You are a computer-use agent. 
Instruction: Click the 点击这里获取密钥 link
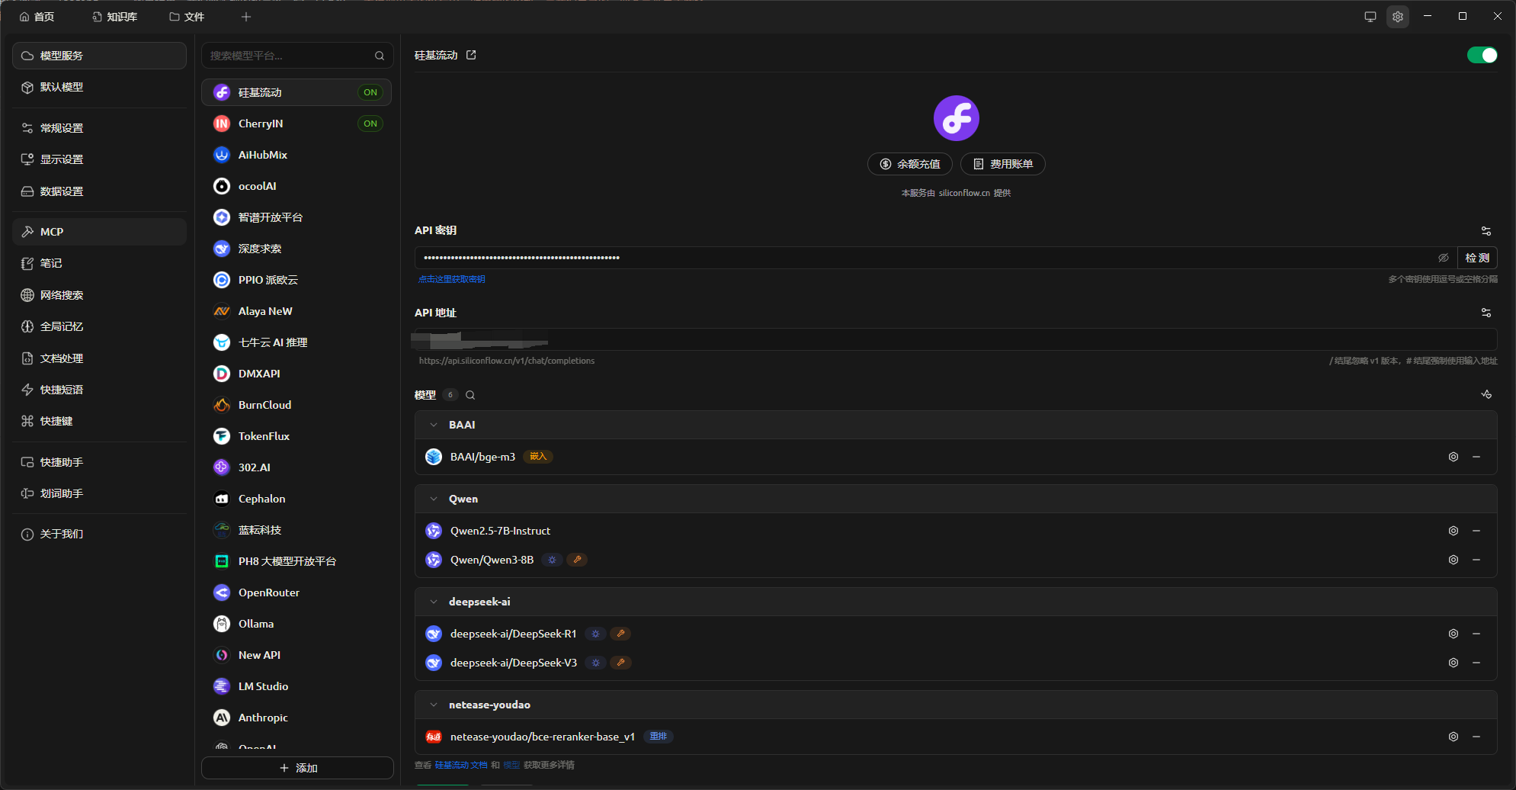(451, 279)
